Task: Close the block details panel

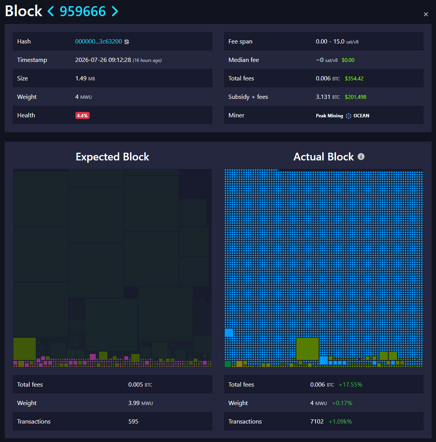Action: tap(426, 14)
